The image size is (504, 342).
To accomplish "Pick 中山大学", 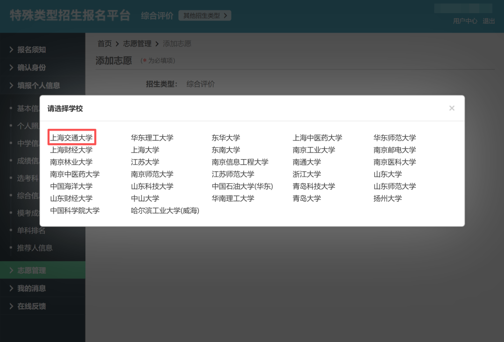I will [145, 198].
